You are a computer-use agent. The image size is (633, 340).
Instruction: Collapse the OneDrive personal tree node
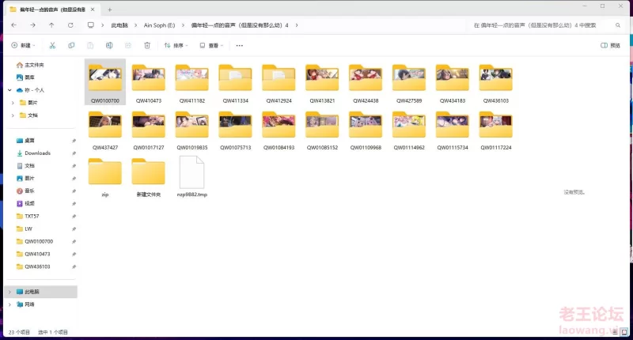tap(9, 90)
